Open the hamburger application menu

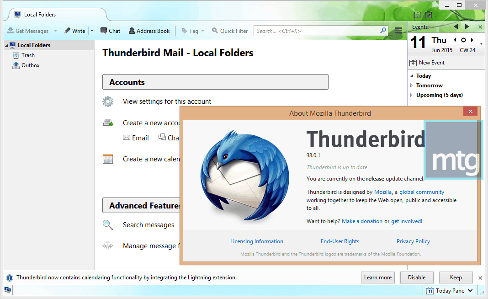[x=398, y=31]
